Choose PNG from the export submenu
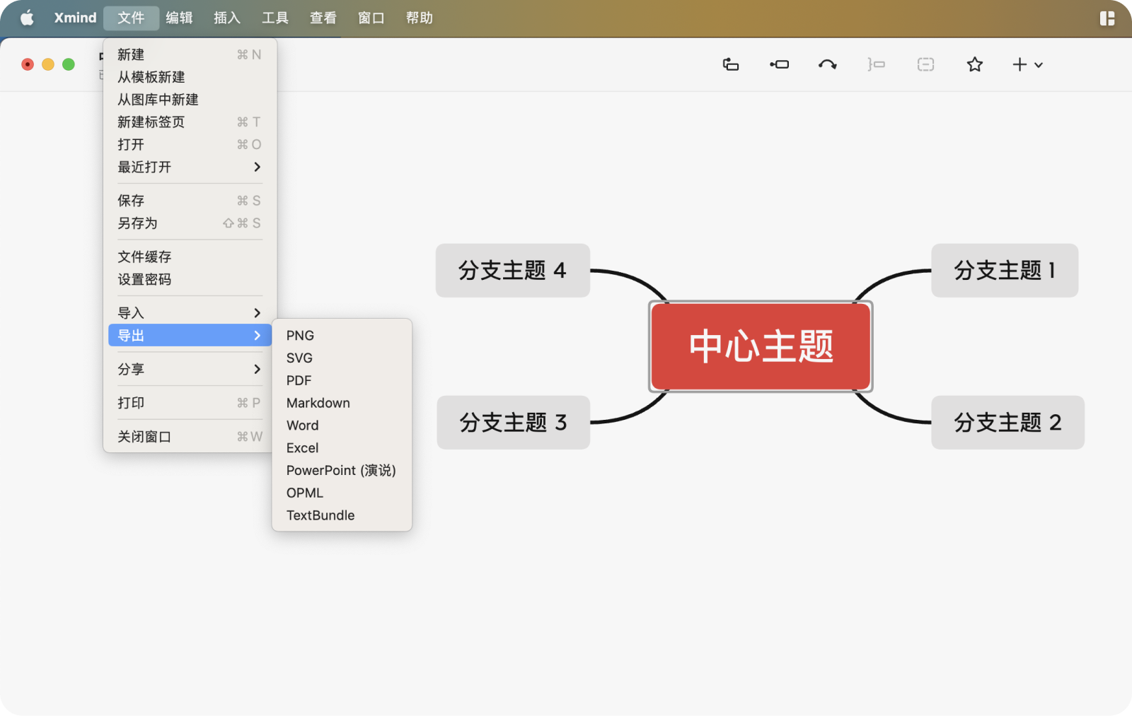The image size is (1132, 716). (300, 336)
